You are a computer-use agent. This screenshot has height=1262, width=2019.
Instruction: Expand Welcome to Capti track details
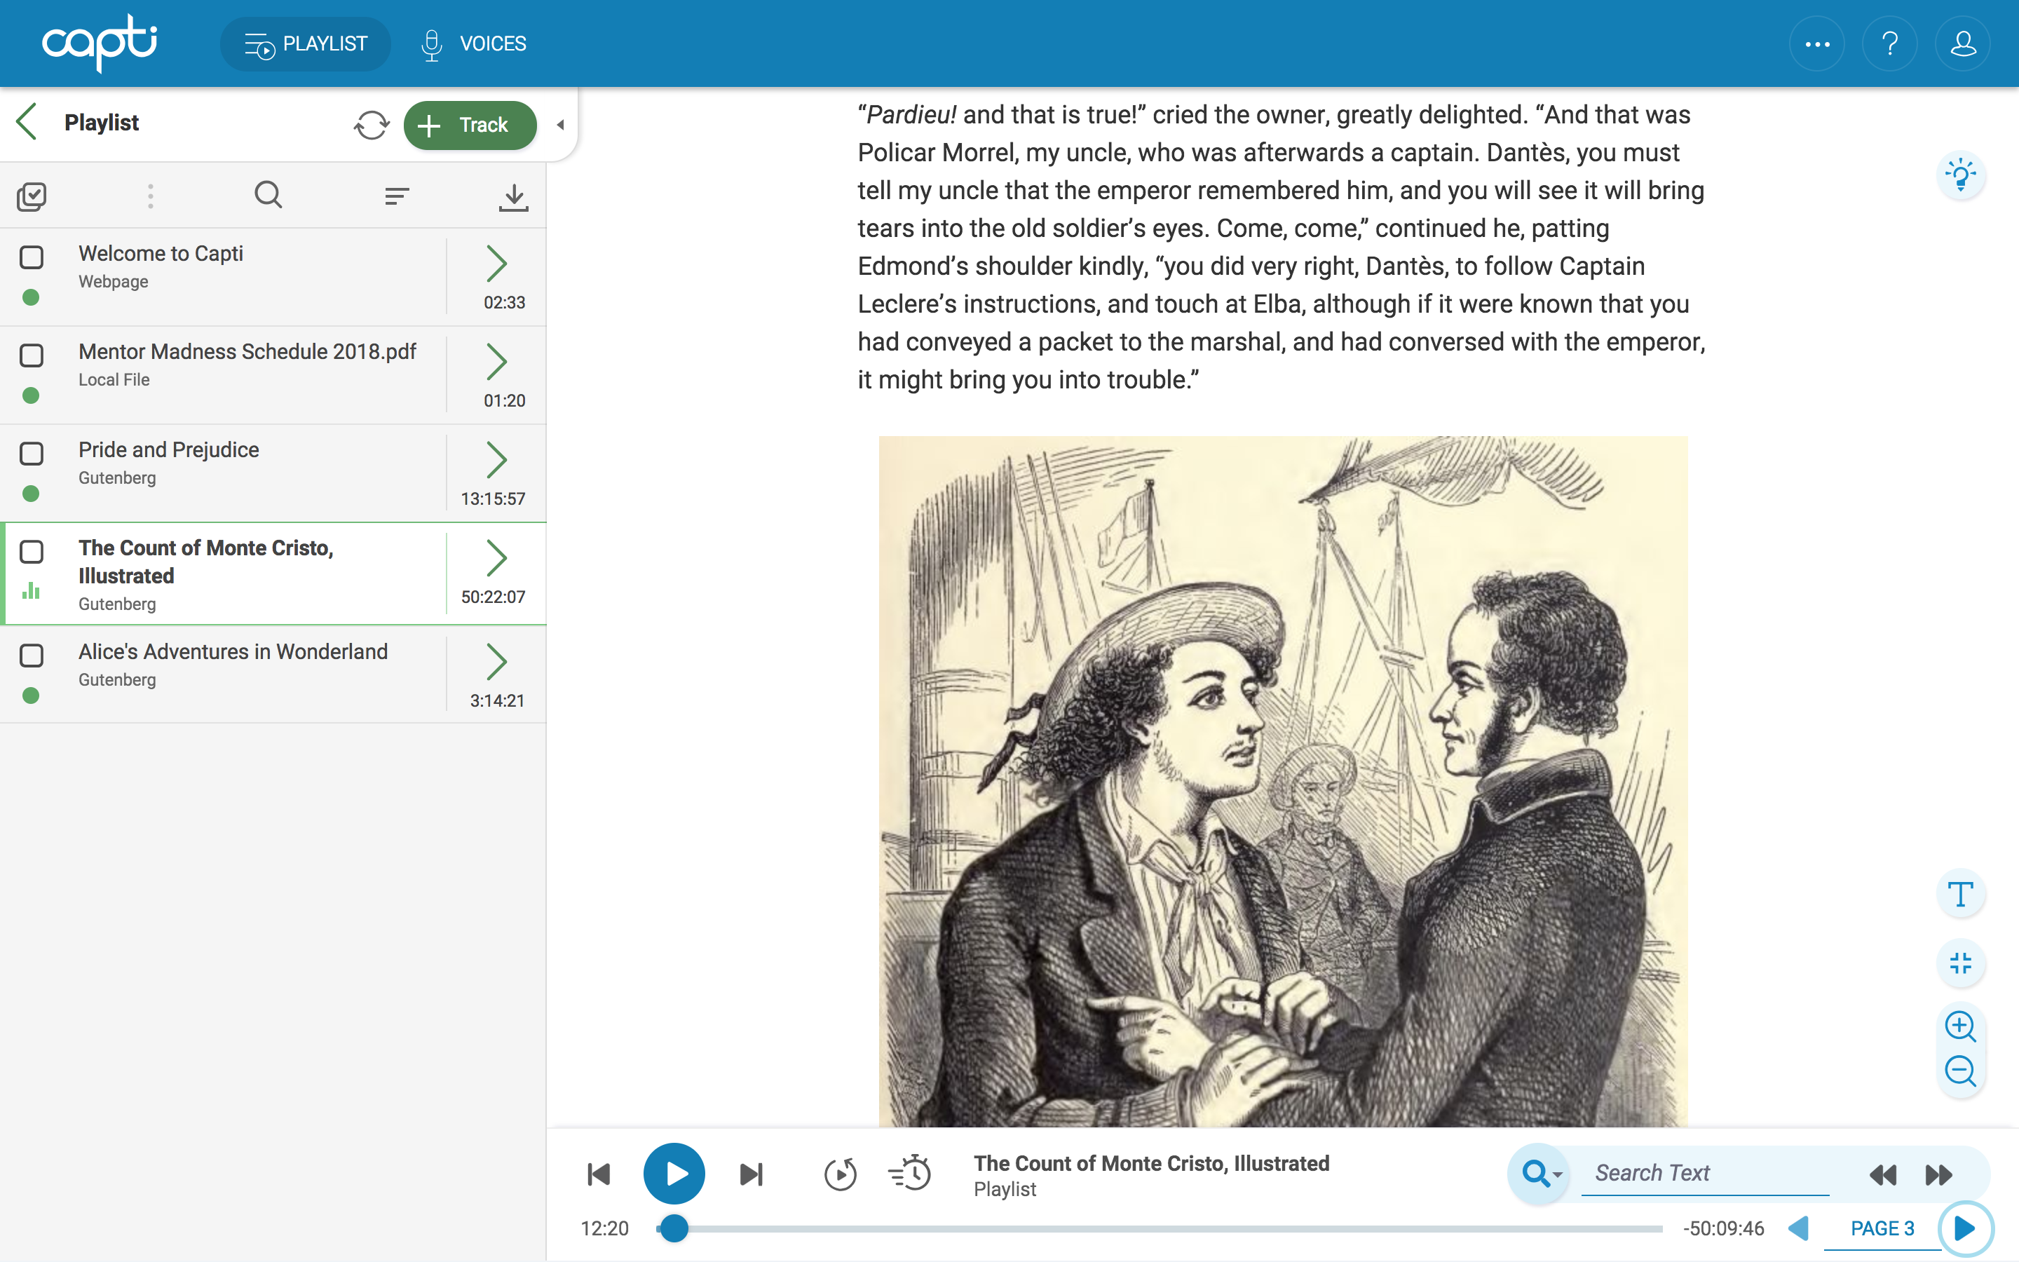click(497, 264)
